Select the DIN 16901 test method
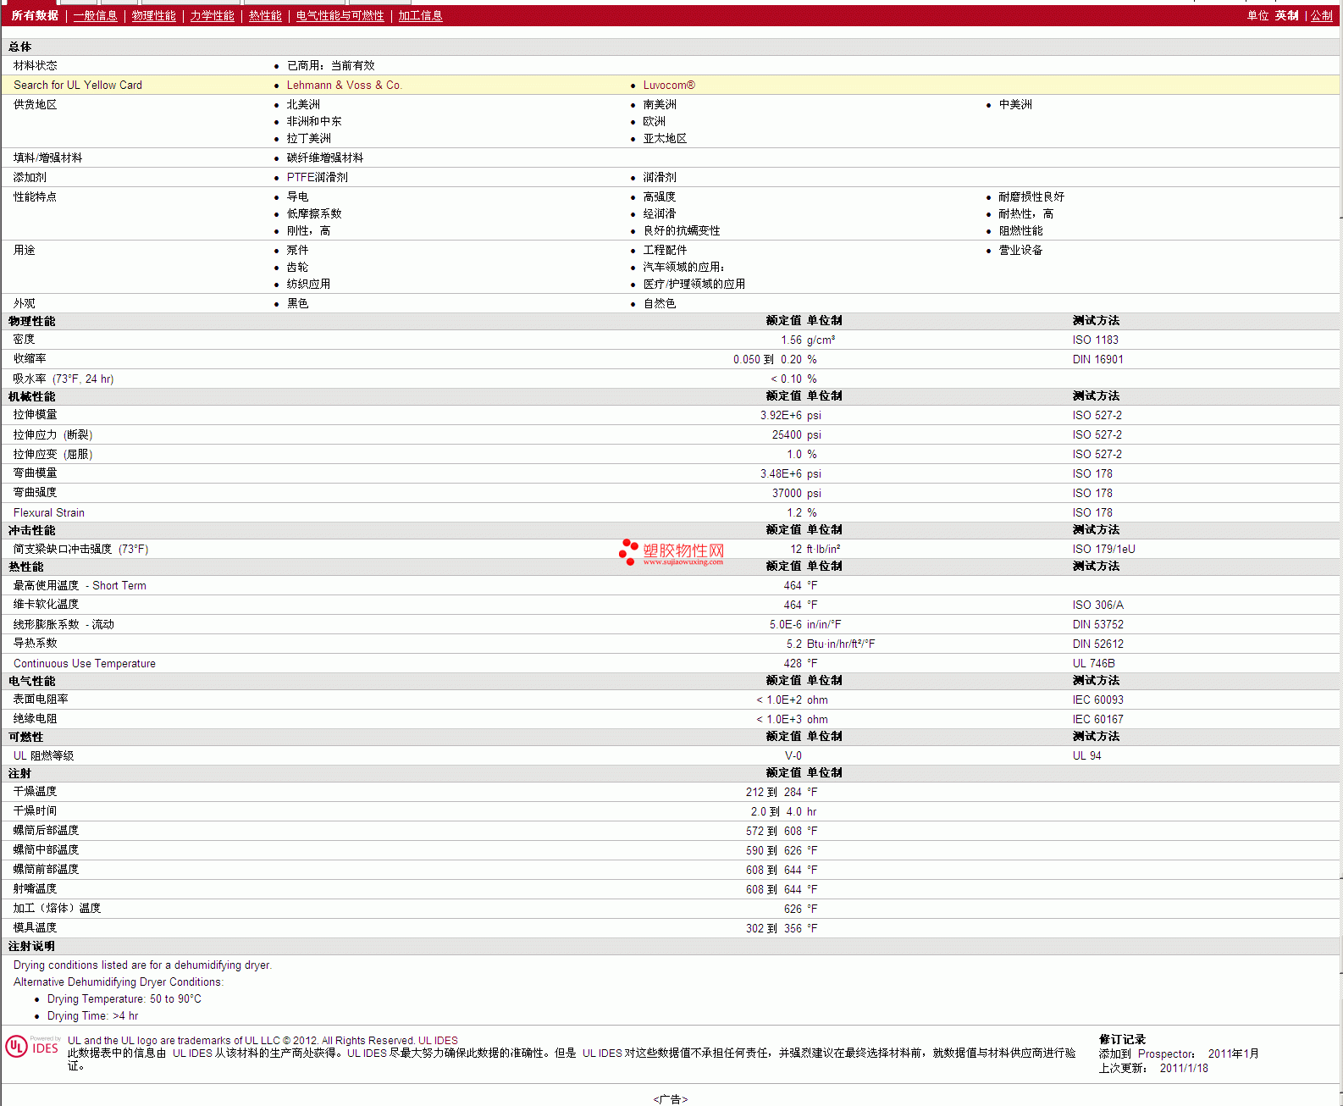 (1097, 359)
